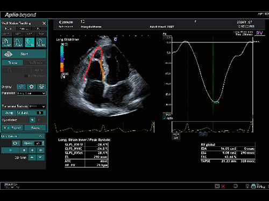Step cine back one frame
Viewport: 269px width, 201px height.
(x=32, y=150)
